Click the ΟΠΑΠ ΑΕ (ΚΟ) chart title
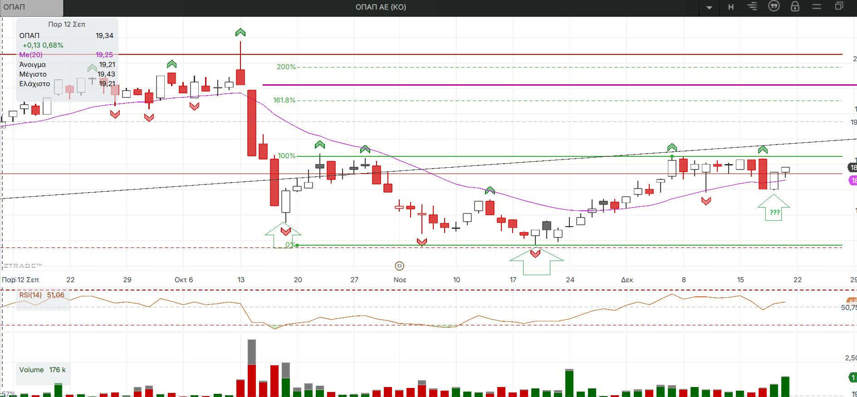857x397 pixels. pyautogui.click(x=381, y=7)
